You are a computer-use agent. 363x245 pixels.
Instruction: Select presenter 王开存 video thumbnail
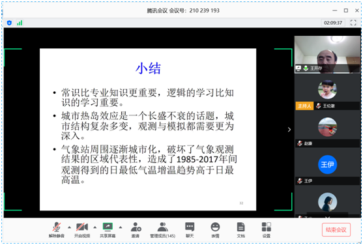tap(327, 55)
